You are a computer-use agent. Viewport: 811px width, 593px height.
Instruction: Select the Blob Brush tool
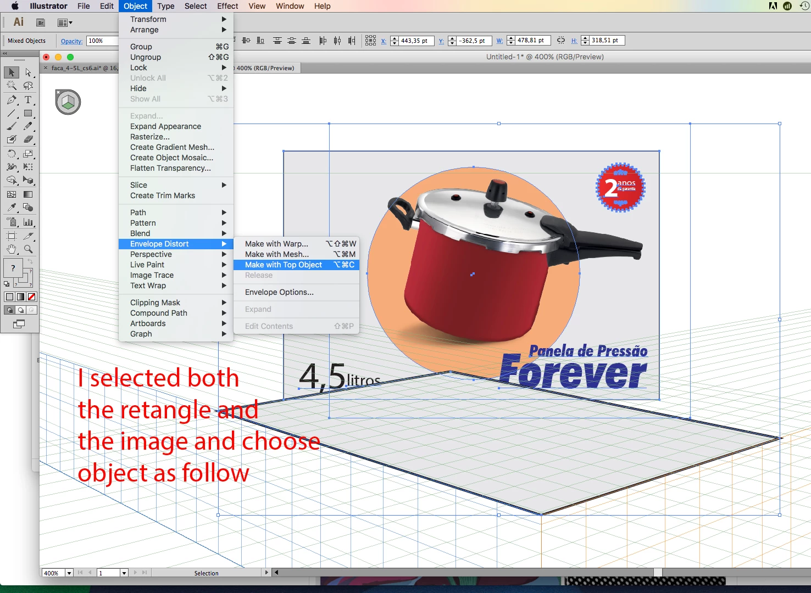12,139
